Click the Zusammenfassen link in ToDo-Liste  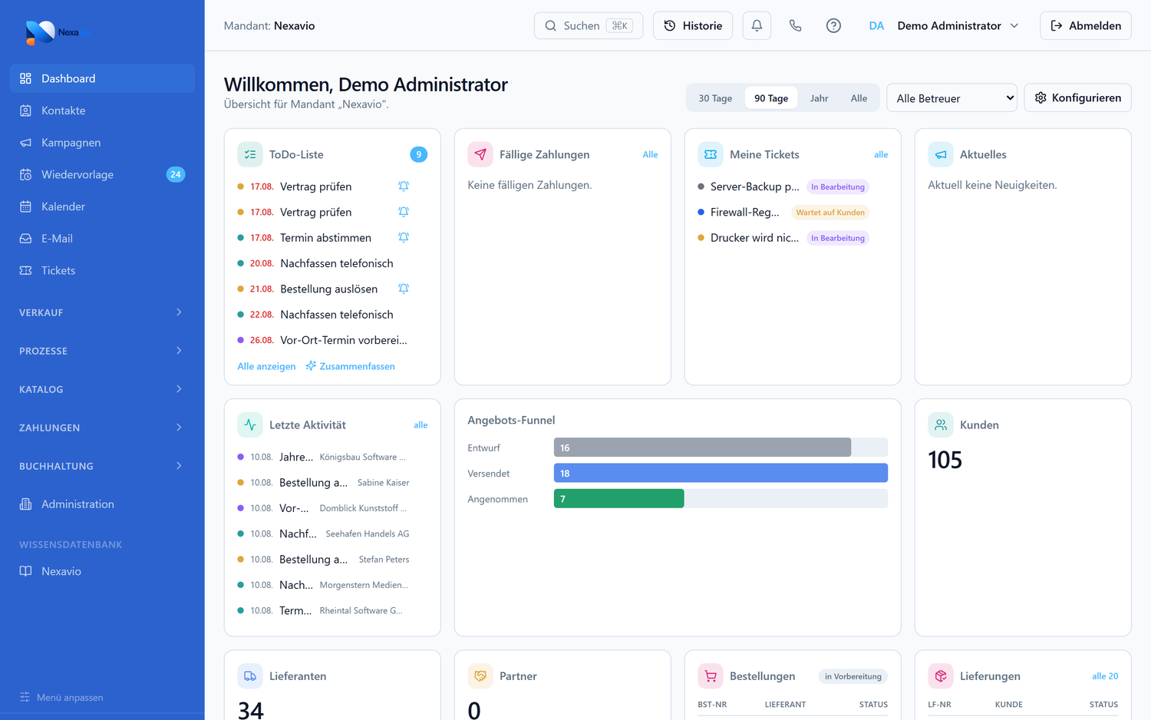351,366
